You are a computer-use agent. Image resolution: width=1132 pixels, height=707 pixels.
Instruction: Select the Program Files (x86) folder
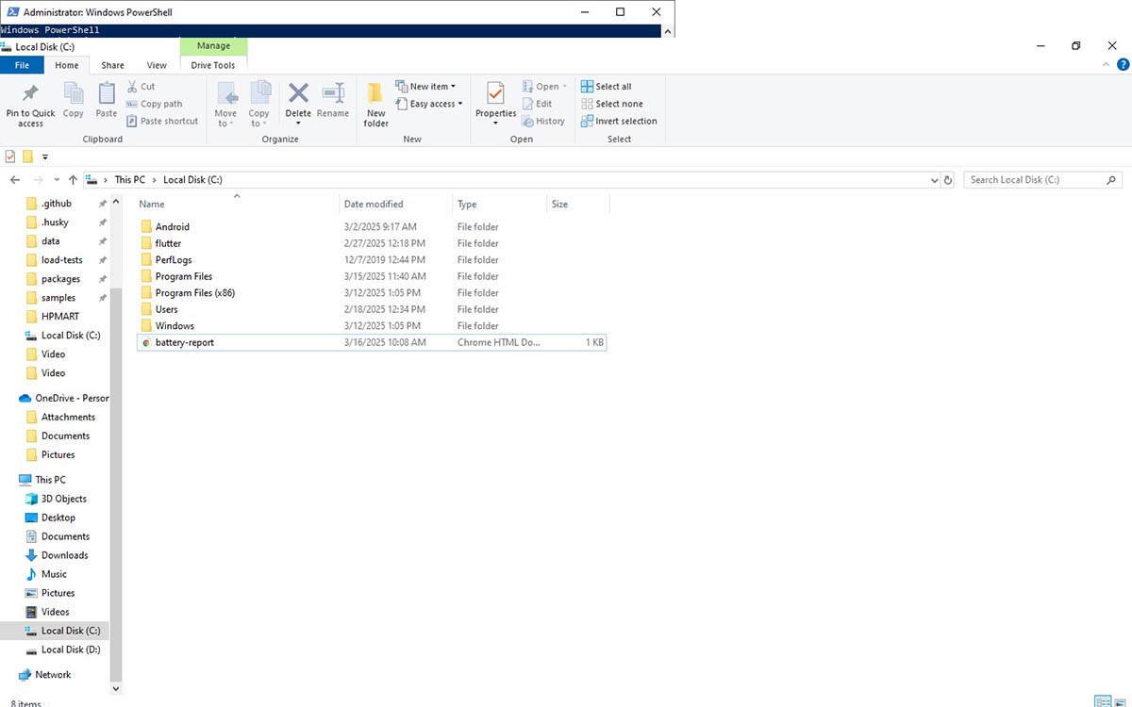pos(372,292)
